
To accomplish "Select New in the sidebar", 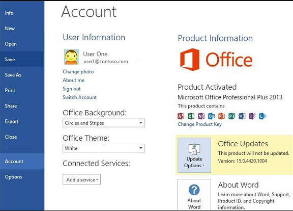I will [x=22, y=29].
